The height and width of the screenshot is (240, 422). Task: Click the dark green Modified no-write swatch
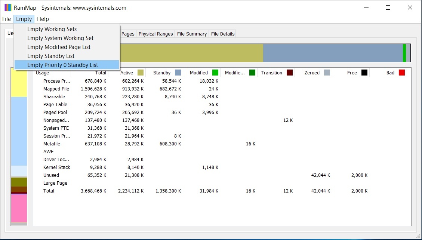(252, 73)
